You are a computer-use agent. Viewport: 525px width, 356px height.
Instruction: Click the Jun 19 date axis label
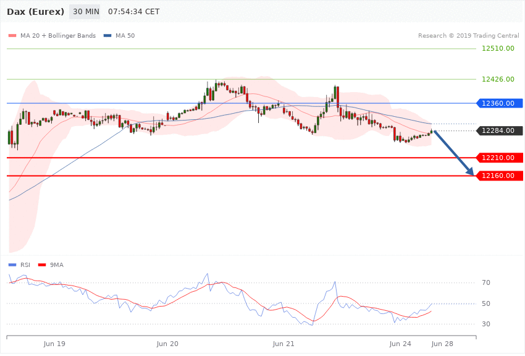pos(54,344)
